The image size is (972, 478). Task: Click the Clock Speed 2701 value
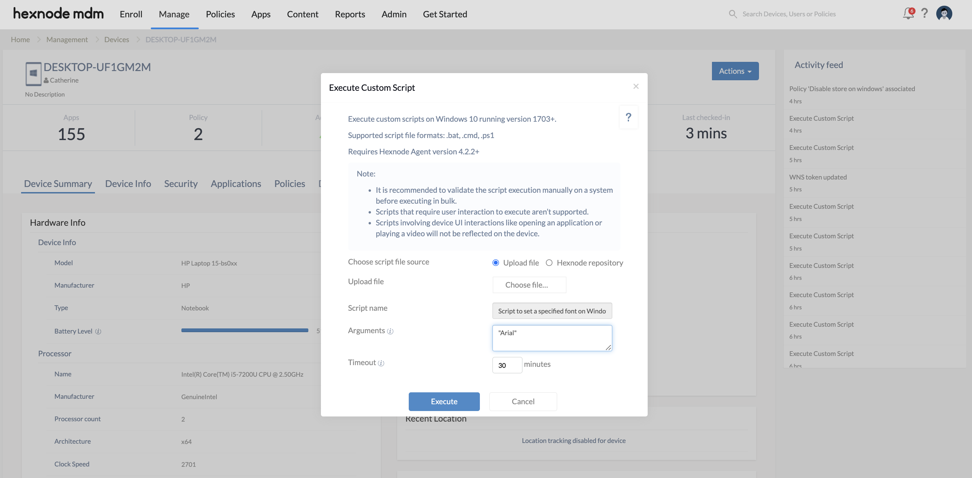click(x=188, y=464)
